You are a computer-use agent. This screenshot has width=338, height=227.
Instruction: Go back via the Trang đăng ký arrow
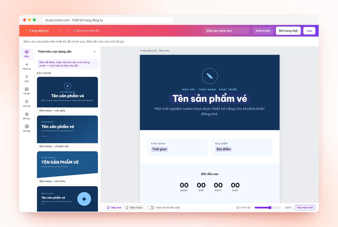pos(37,31)
